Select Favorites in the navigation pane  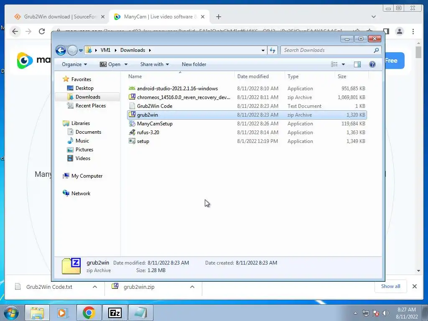tap(81, 79)
